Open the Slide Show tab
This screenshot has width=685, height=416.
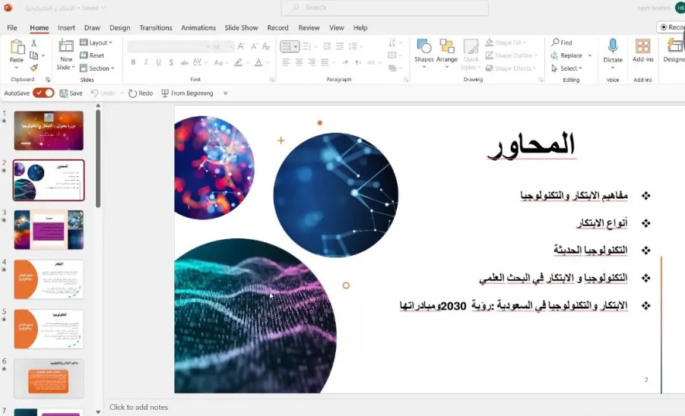tap(241, 27)
